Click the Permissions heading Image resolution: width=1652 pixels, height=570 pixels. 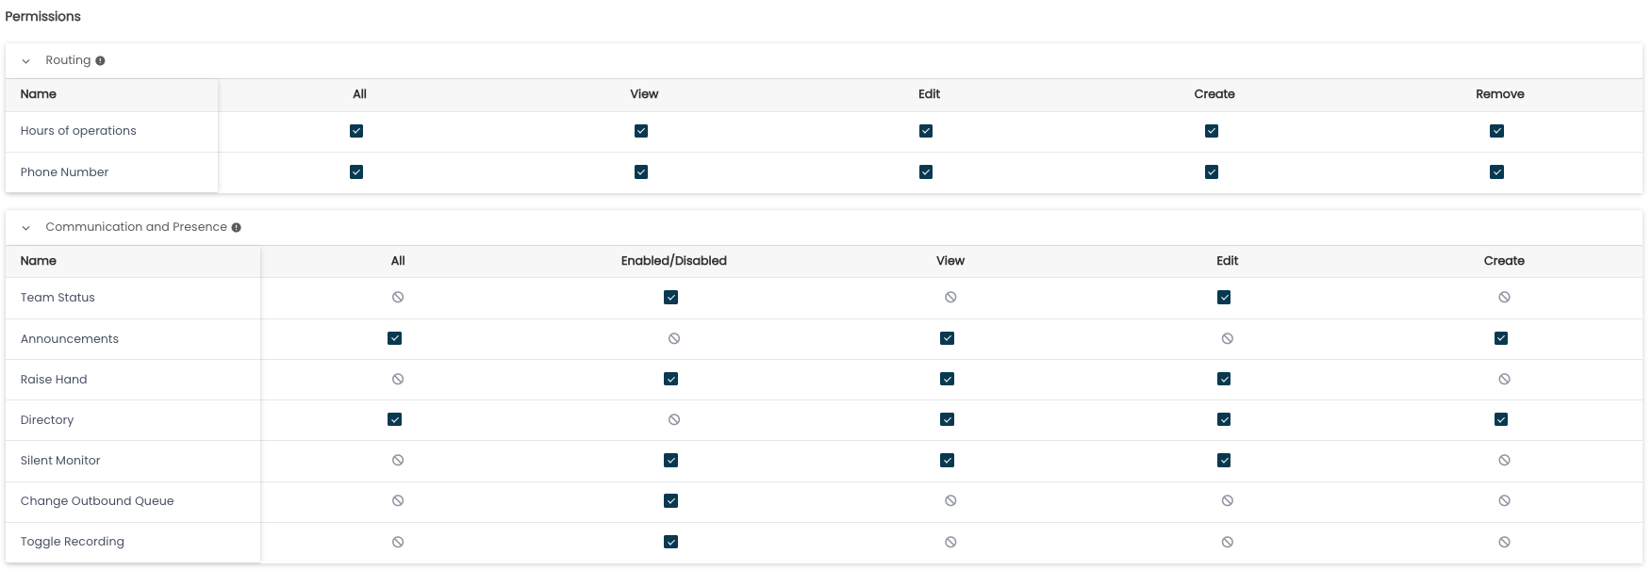[42, 16]
